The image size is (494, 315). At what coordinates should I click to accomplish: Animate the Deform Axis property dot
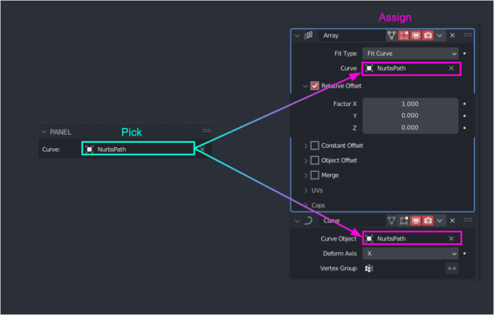tap(464, 253)
